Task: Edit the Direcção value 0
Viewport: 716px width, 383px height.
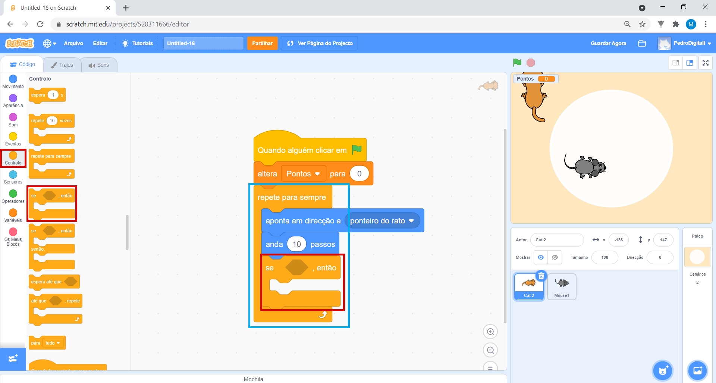Action: [660, 257]
